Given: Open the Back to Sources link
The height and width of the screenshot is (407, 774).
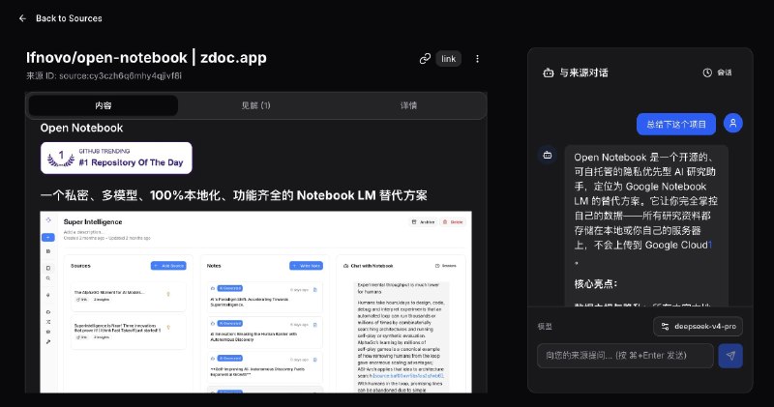Looking at the screenshot, I should point(69,18).
